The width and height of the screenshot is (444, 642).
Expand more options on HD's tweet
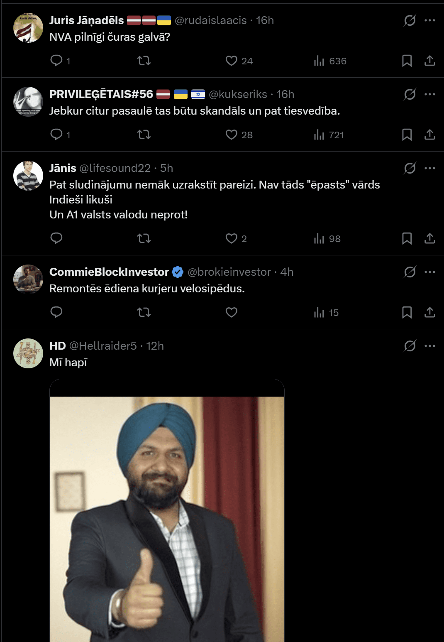430,346
